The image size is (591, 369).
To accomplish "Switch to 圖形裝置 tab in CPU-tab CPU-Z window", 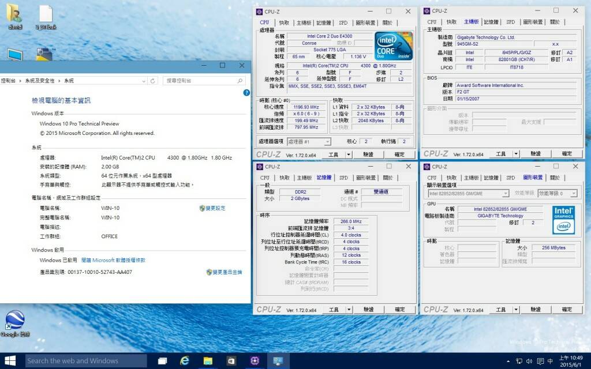I will [365, 22].
